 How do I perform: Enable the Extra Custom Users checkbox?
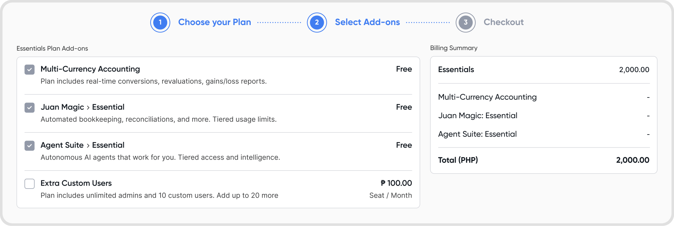click(30, 184)
